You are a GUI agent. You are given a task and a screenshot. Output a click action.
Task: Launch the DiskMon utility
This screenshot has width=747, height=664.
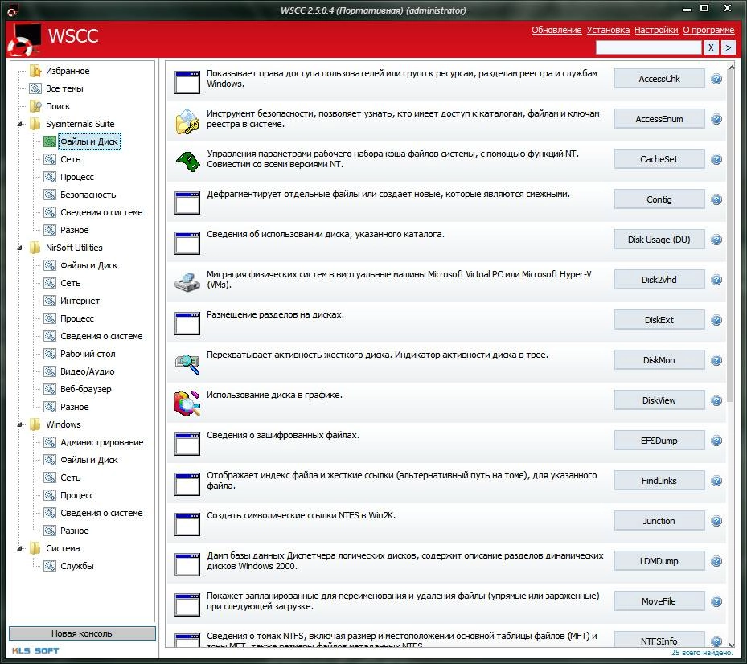pyautogui.click(x=659, y=360)
